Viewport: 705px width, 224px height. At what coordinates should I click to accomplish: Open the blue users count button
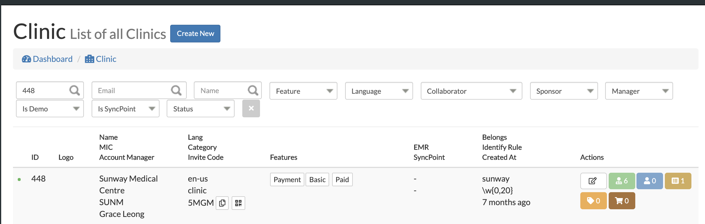tap(649, 181)
